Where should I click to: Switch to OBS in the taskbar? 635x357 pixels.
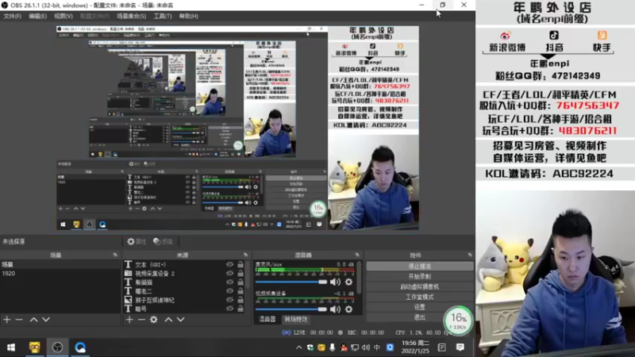pyautogui.click(x=57, y=347)
